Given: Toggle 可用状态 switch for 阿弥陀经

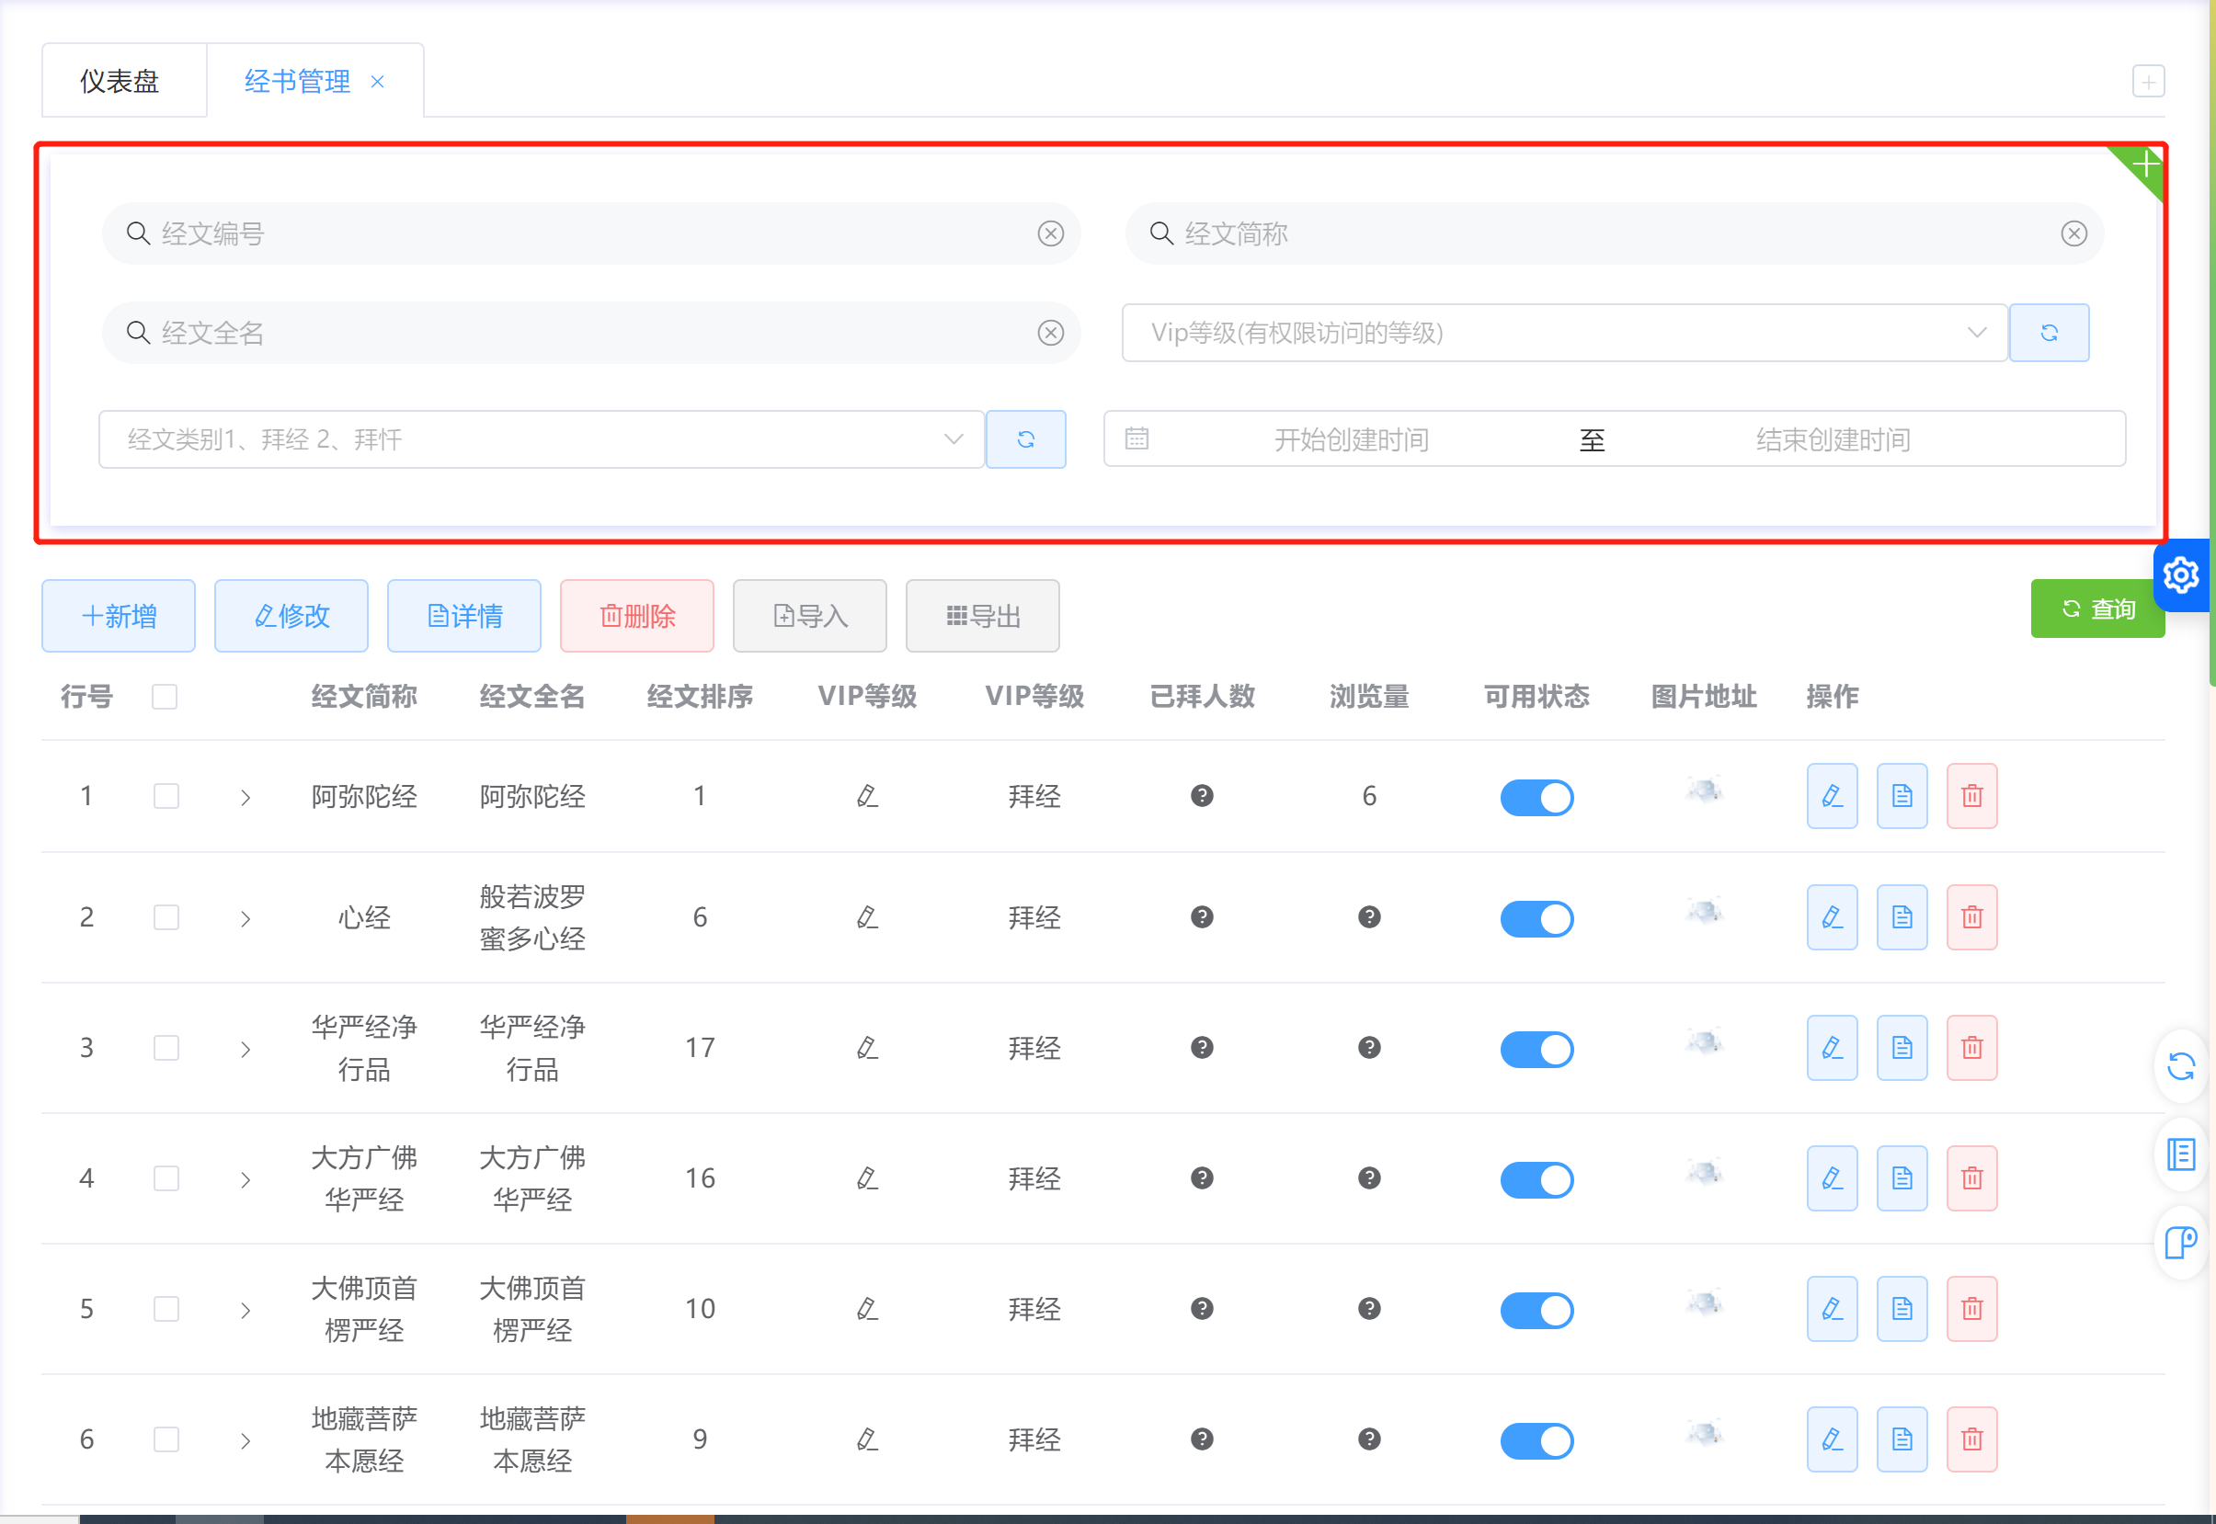Looking at the screenshot, I should point(1536,797).
